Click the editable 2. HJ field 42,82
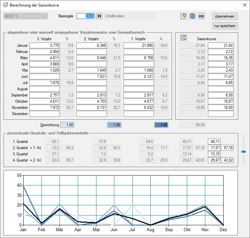The width and height of the screenshot is (250, 238). point(227,160)
